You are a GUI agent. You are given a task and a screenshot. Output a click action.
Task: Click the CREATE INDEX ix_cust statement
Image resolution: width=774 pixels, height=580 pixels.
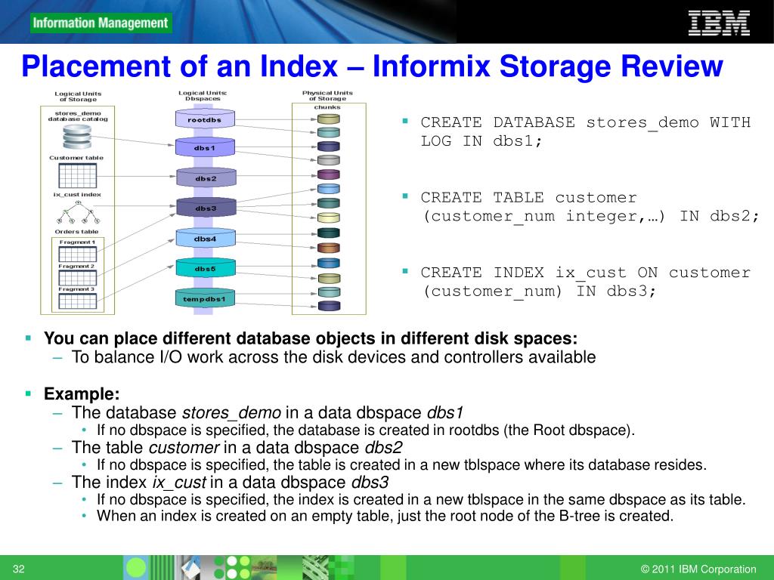585,282
